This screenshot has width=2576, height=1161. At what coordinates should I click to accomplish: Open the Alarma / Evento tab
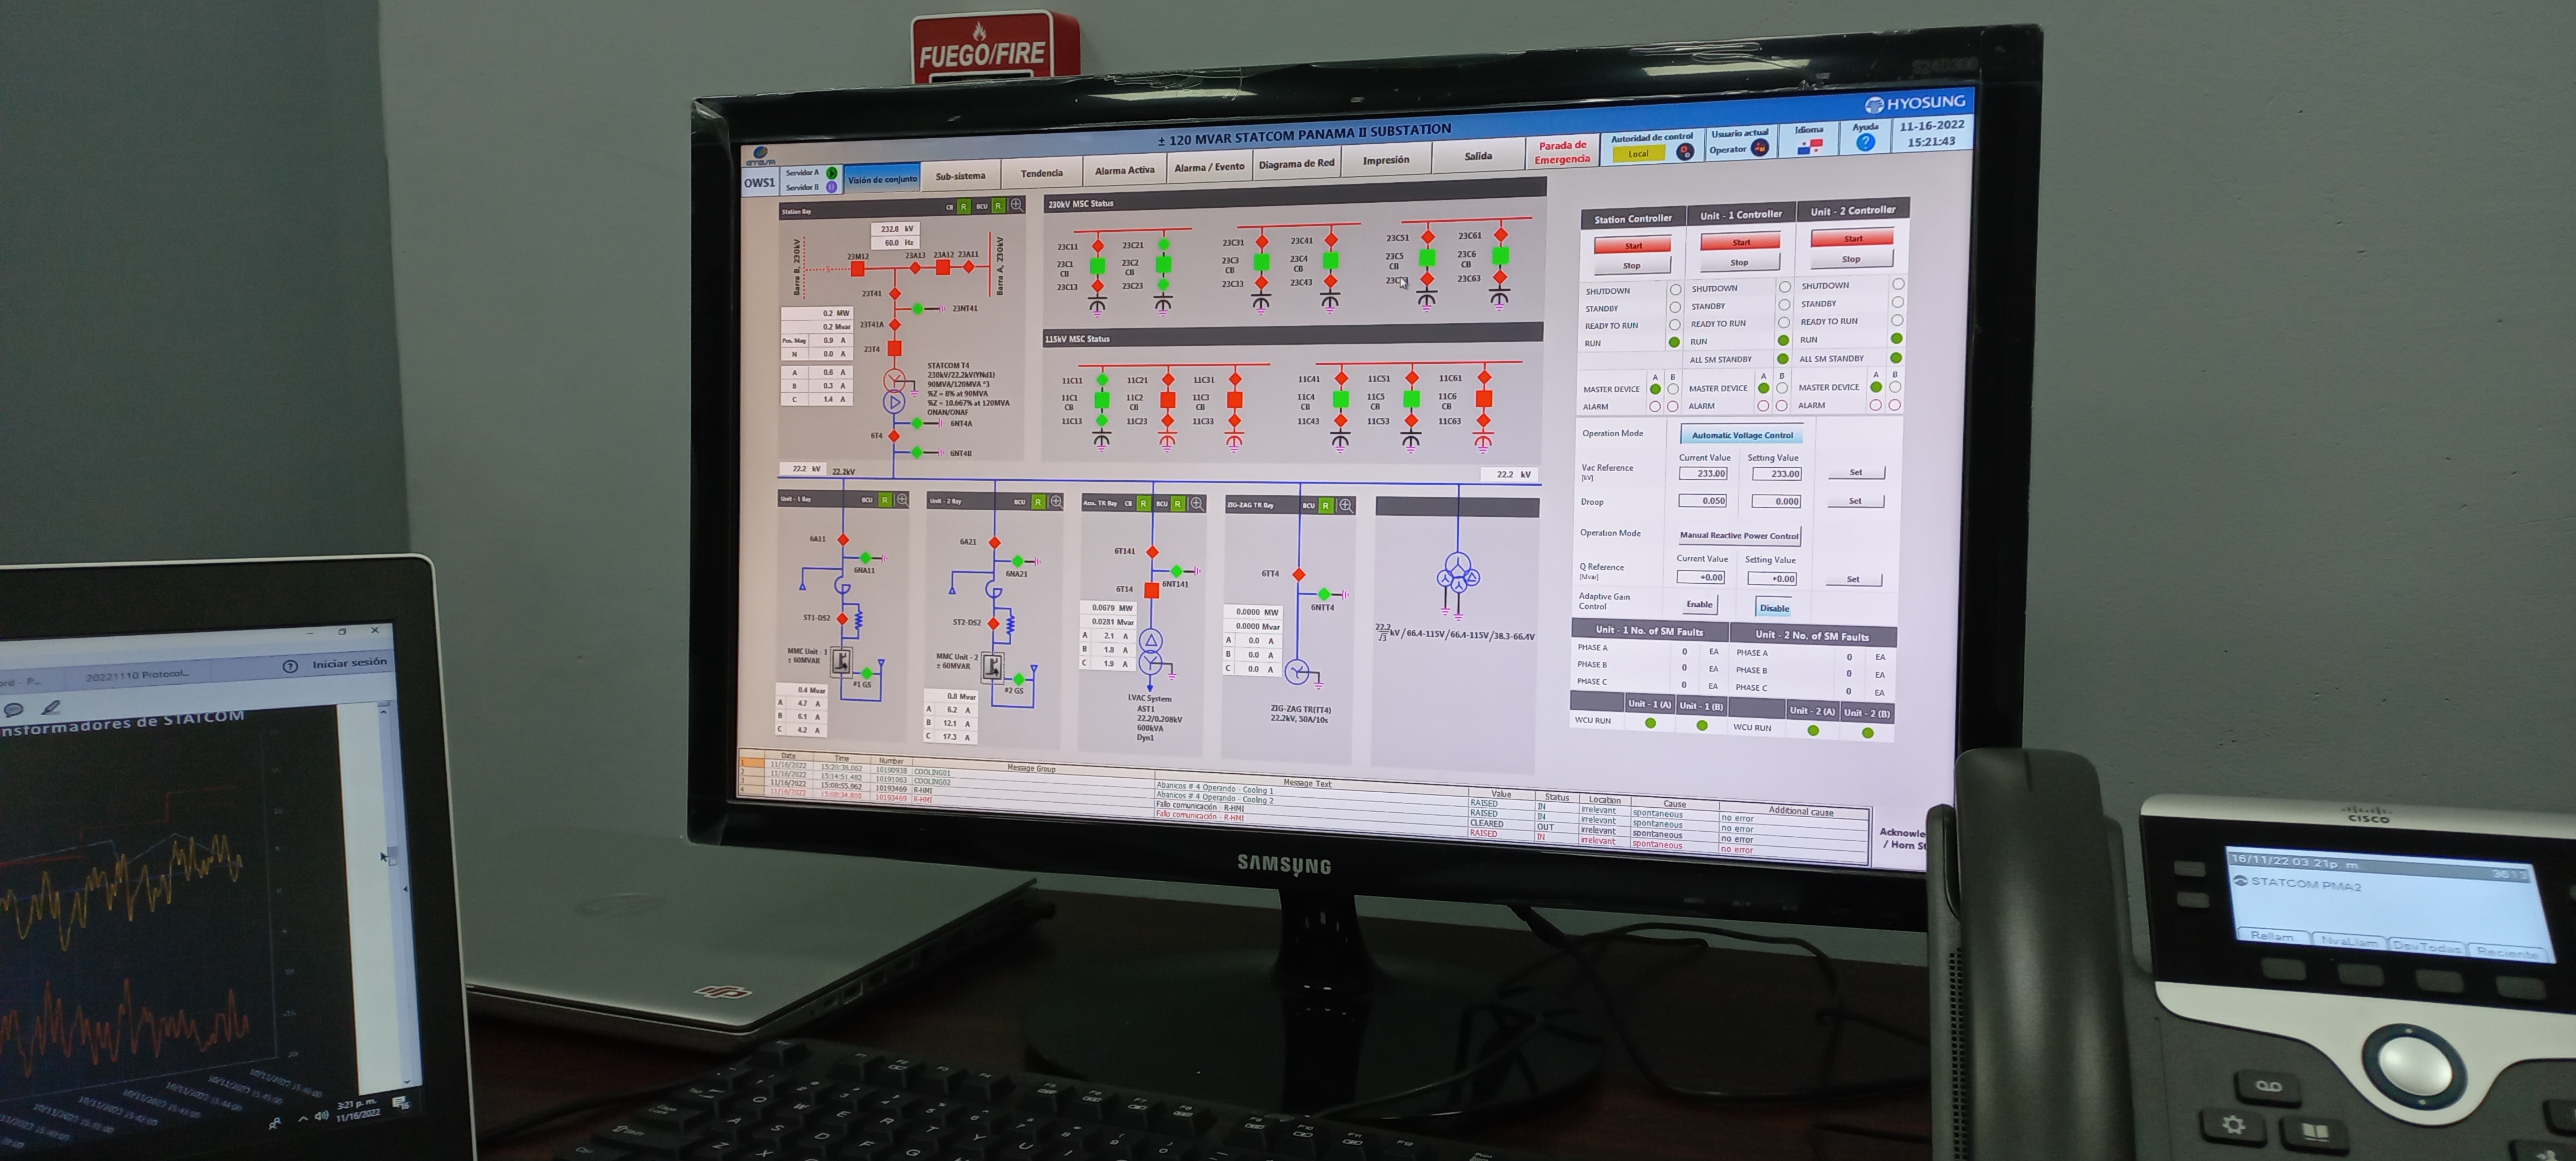pos(1209,167)
